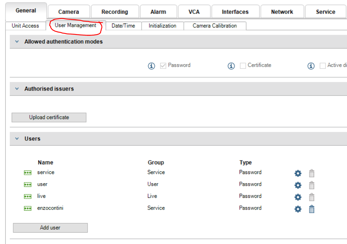Click the trash icon in live row
Image resolution: width=347 pixels, height=244 pixels.
coord(311,197)
